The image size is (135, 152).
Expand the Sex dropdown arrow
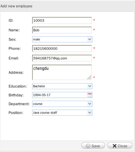pos(90,39)
